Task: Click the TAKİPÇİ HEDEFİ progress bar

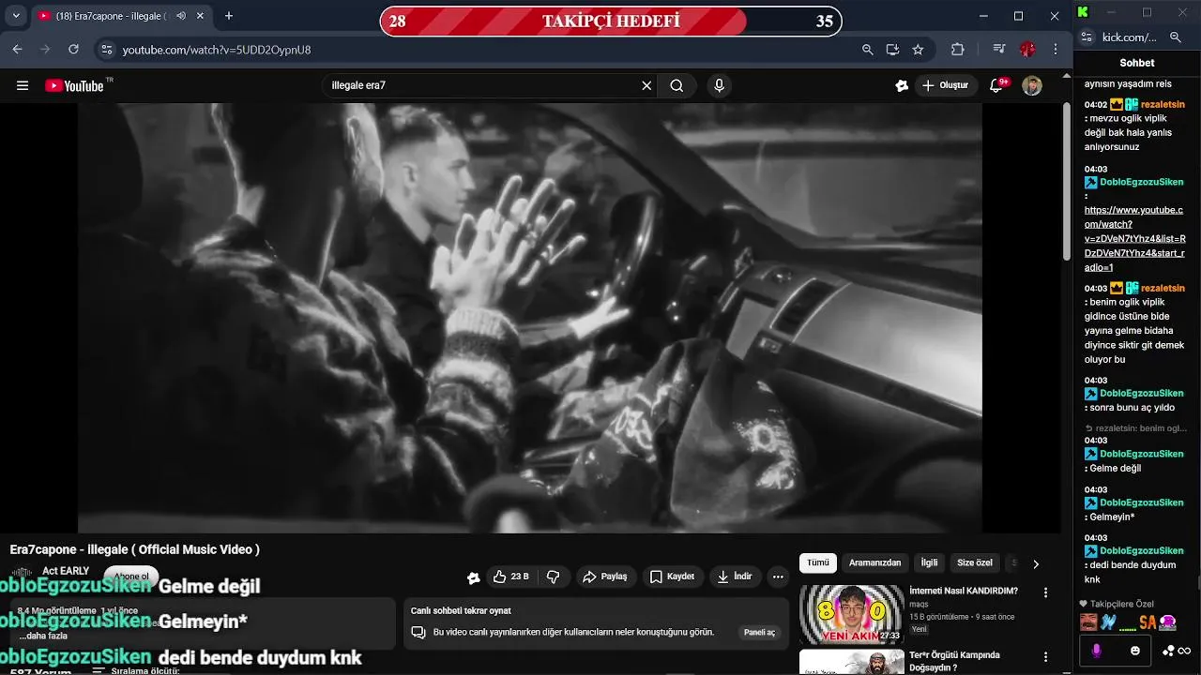Action: pos(611,22)
